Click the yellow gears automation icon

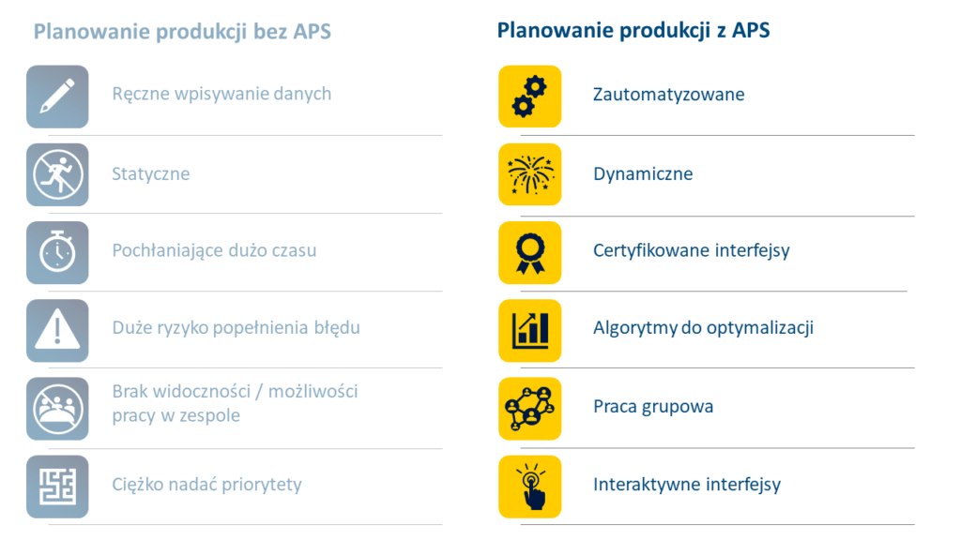[x=530, y=97]
